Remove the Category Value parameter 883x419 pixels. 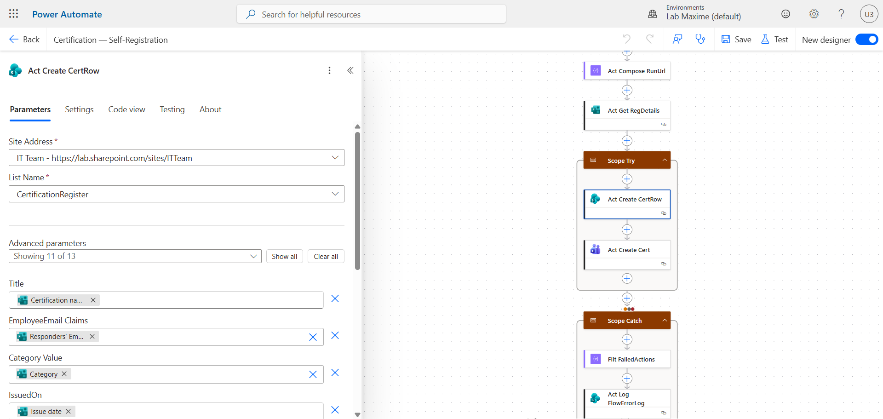click(335, 373)
